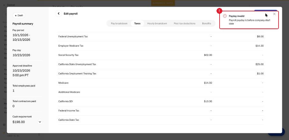Click the $25.00 California Unemployment amount

(260, 64)
